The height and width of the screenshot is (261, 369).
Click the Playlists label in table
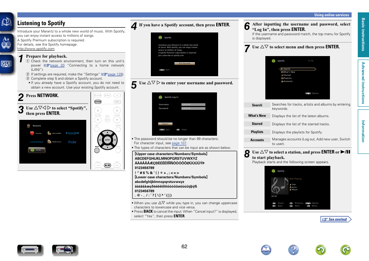tap(257, 132)
